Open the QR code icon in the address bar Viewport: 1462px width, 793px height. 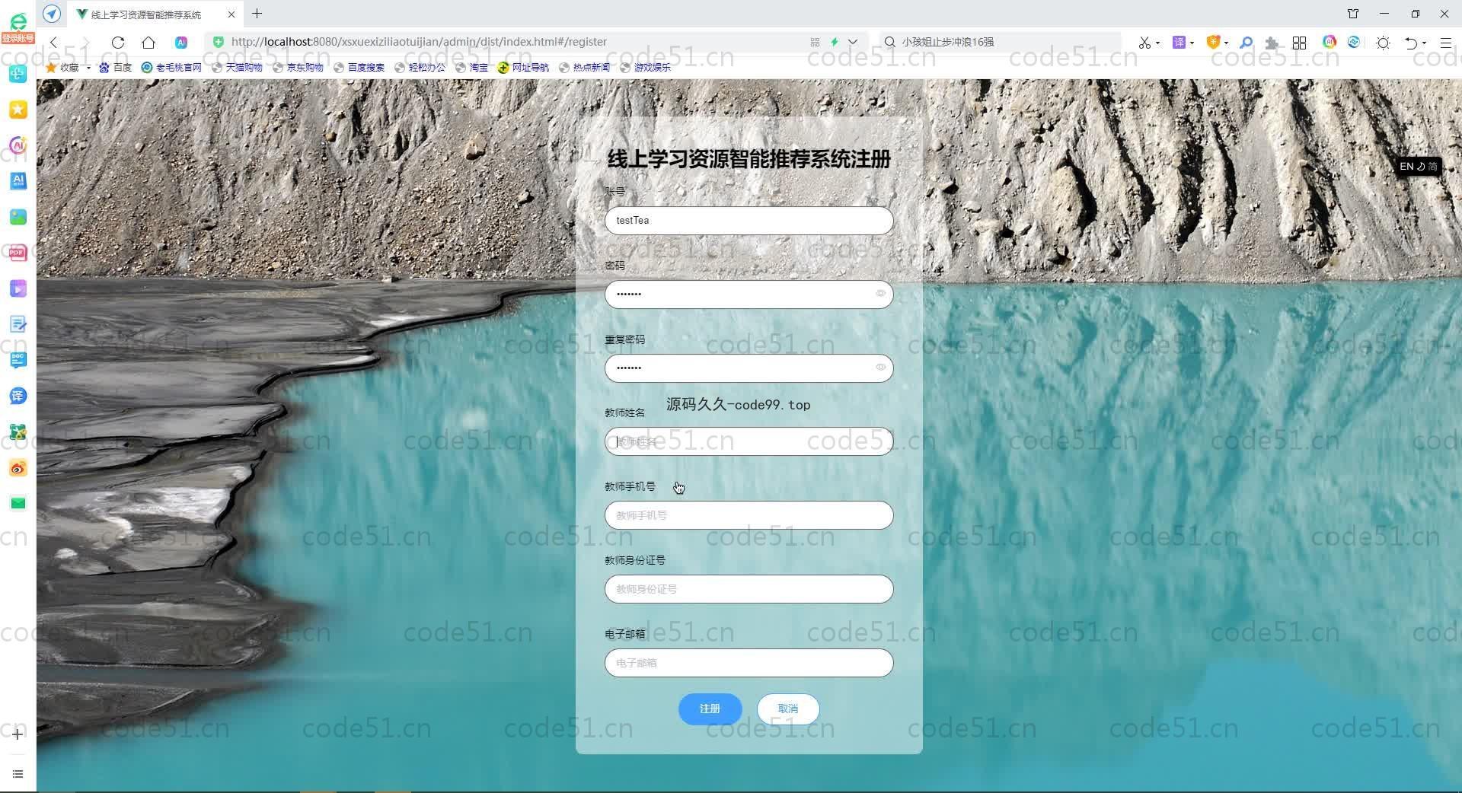pos(815,42)
